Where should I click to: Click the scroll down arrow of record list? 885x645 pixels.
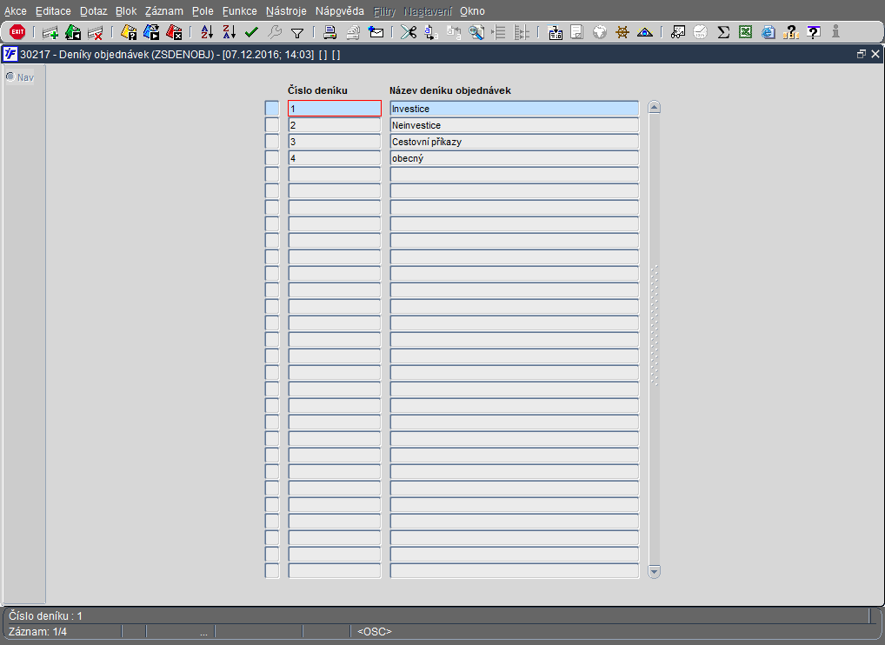click(x=655, y=571)
